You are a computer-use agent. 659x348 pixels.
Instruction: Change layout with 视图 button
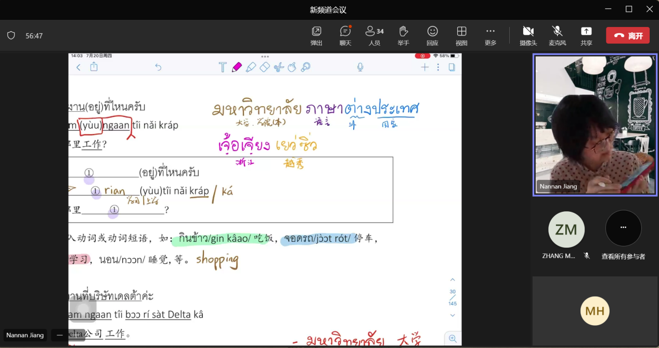click(461, 35)
